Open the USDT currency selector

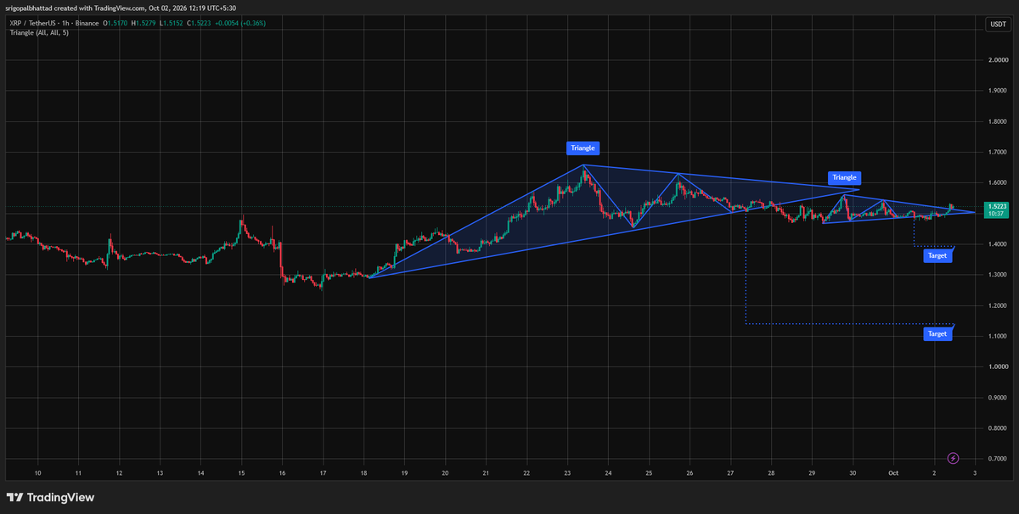click(997, 24)
